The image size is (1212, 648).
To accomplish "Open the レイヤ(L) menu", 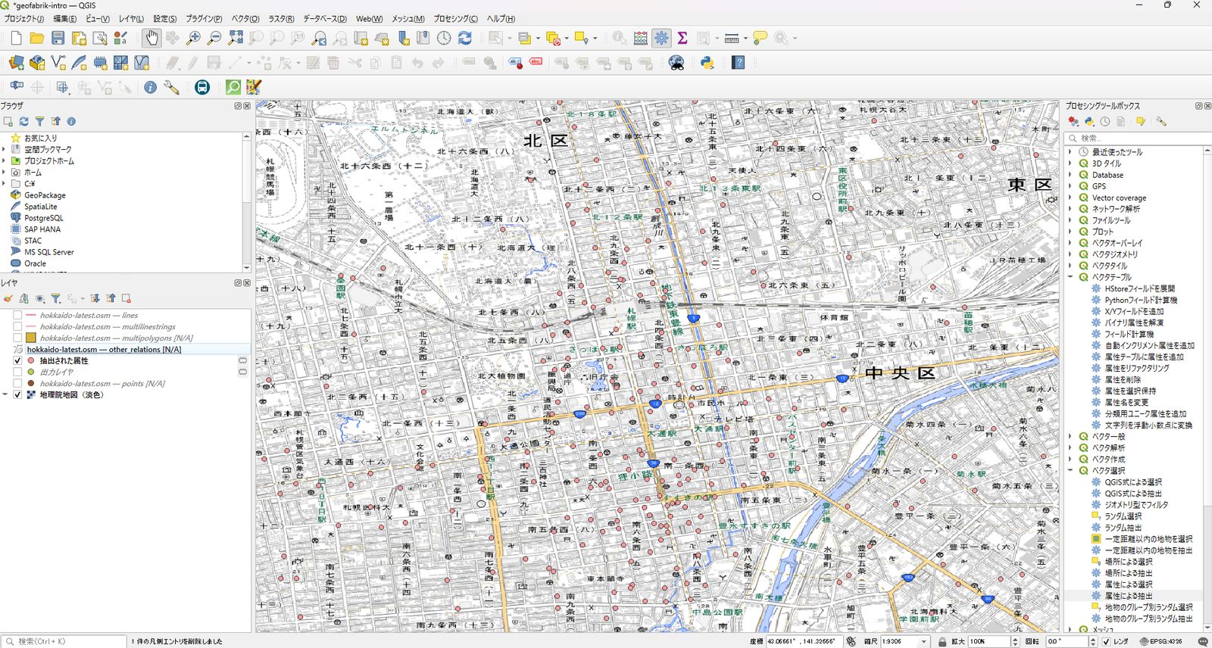I will tap(131, 18).
